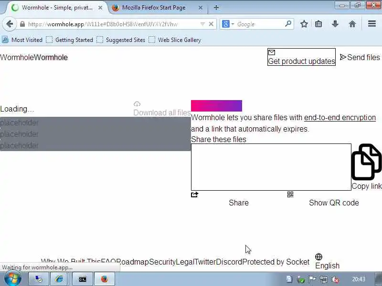The height and width of the screenshot is (286, 382).
Task: Bookmark this page with the star icon
Action: coord(304,24)
